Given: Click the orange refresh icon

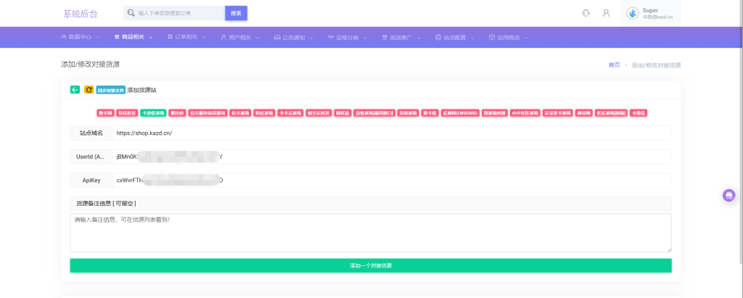Looking at the screenshot, I should 89,90.
